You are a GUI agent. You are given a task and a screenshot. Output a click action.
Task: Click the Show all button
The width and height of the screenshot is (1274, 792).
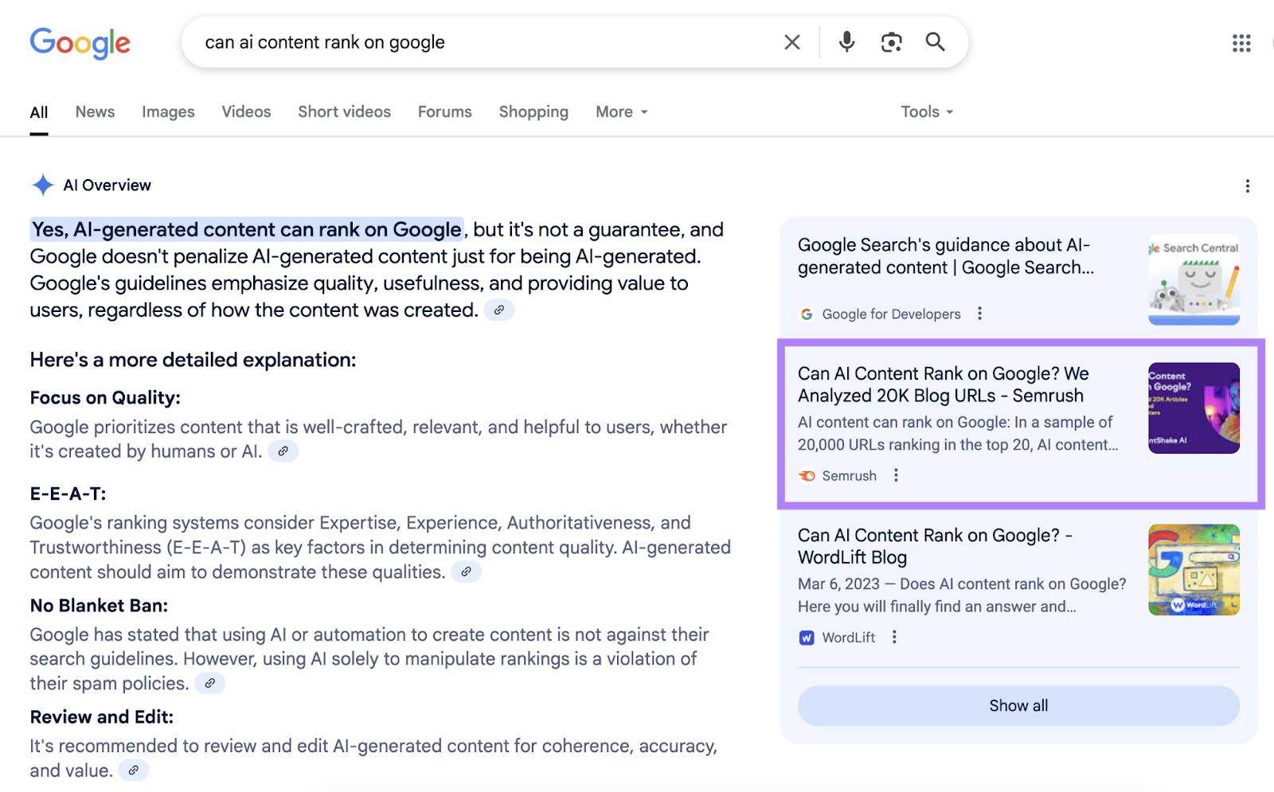[x=1018, y=705]
